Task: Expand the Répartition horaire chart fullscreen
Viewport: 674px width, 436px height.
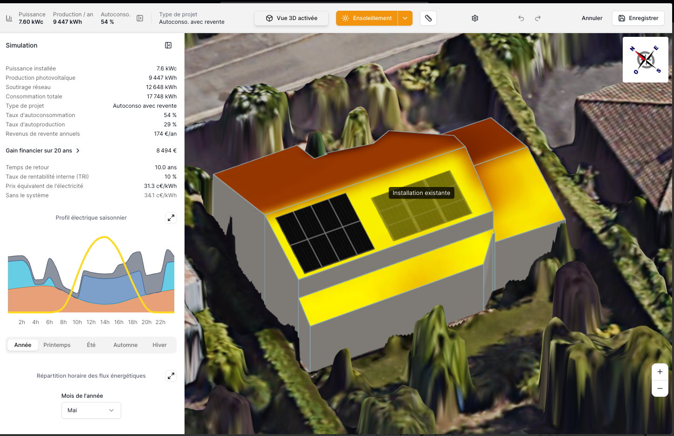Action: point(171,376)
